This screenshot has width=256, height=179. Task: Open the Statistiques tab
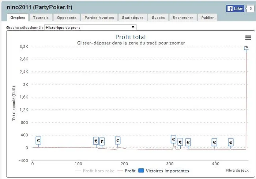point(133,18)
